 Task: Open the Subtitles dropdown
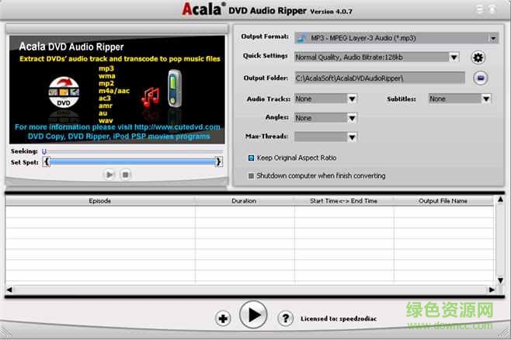click(x=486, y=99)
